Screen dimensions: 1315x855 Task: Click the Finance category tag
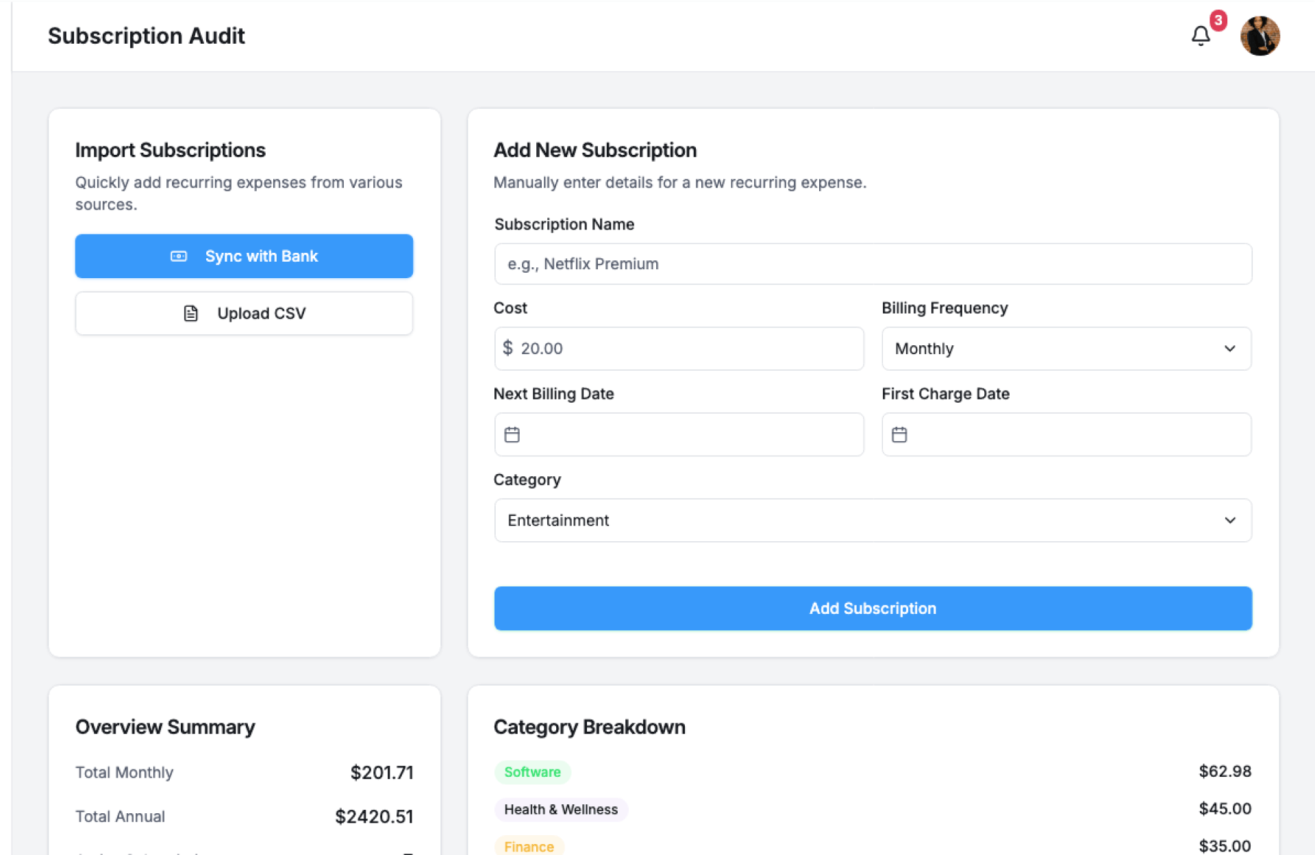click(x=529, y=847)
